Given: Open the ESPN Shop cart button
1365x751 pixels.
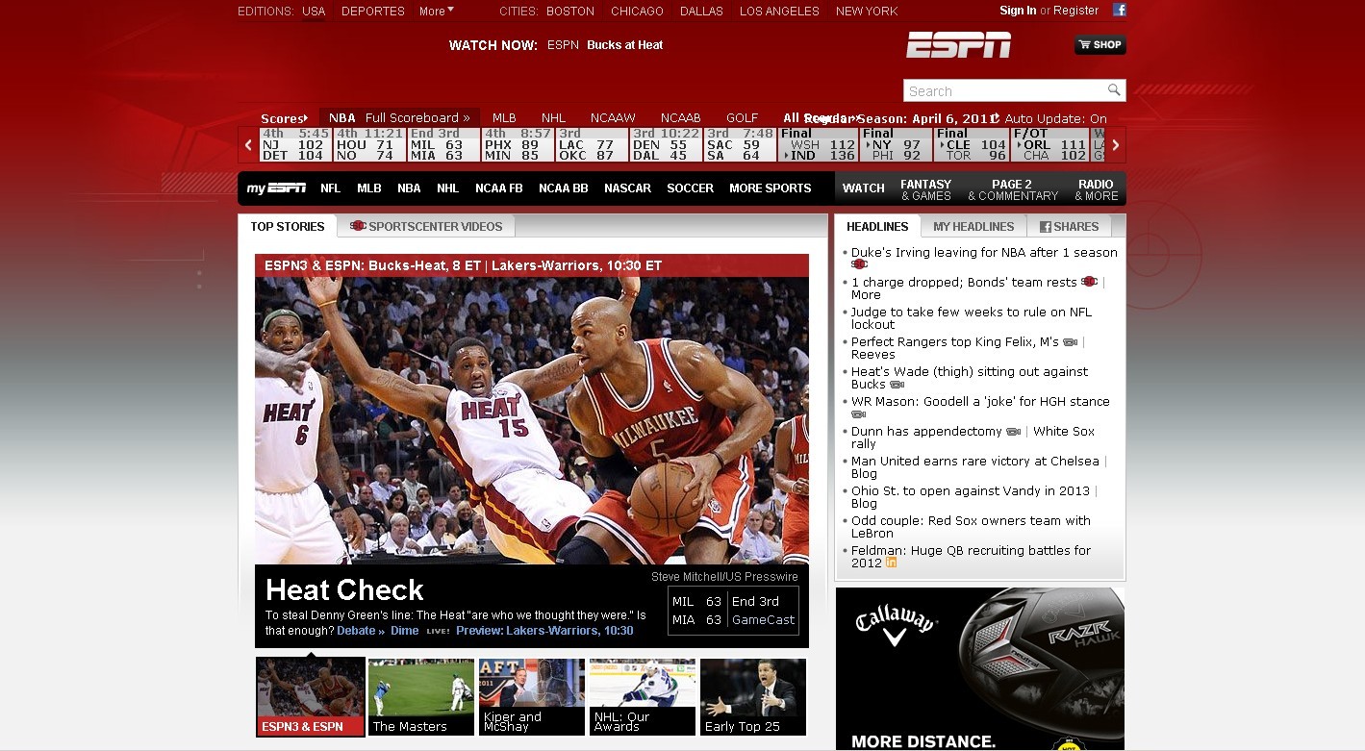Looking at the screenshot, I should coord(1100,44).
